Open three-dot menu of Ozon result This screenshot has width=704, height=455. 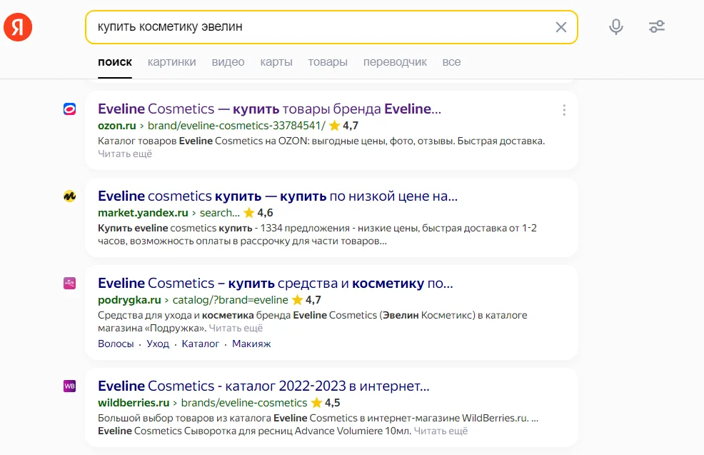[564, 110]
